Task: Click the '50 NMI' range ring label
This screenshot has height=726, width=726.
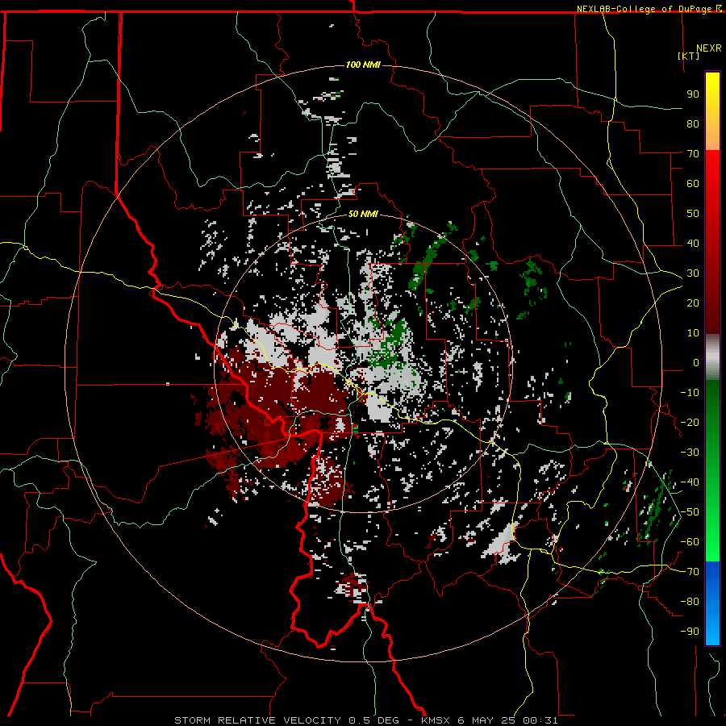Action: point(363,214)
